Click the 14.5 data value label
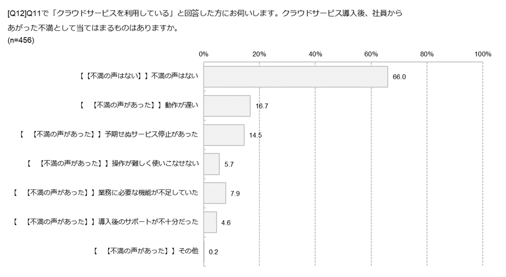Image resolution: width=506 pixels, height=277 pixels. pos(256,135)
